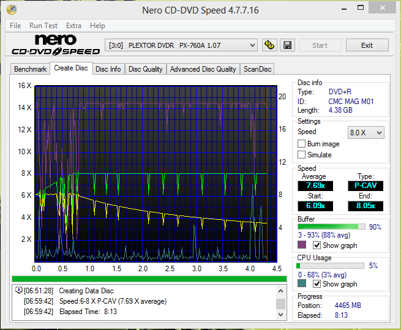
Task: Switch to the Benchmark tab
Action: click(30, 69)
